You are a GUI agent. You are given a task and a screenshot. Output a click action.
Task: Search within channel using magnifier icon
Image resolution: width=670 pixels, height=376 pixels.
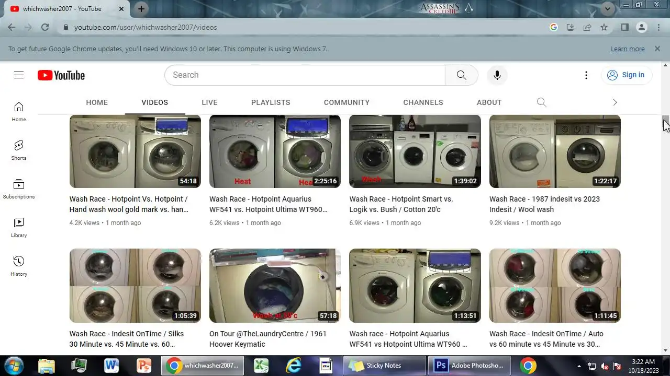(x=541, y=102)
